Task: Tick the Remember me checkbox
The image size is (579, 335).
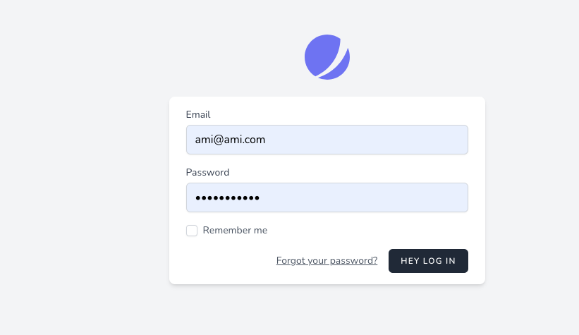Action: [192, 231]
